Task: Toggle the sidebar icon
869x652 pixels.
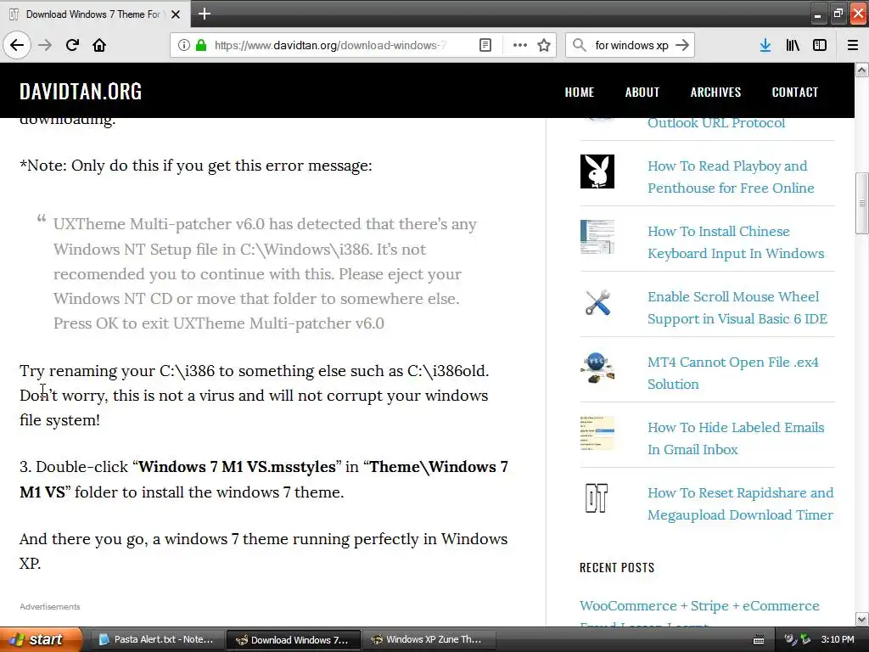Action: [x=820, y=45]
